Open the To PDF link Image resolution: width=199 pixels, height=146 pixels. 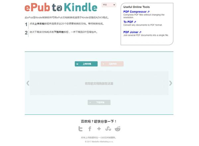click(128, 22)
